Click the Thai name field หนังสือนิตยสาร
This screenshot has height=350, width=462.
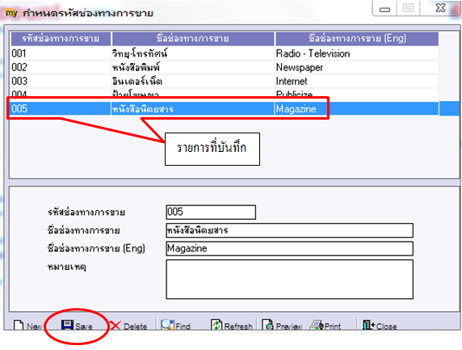290,230
